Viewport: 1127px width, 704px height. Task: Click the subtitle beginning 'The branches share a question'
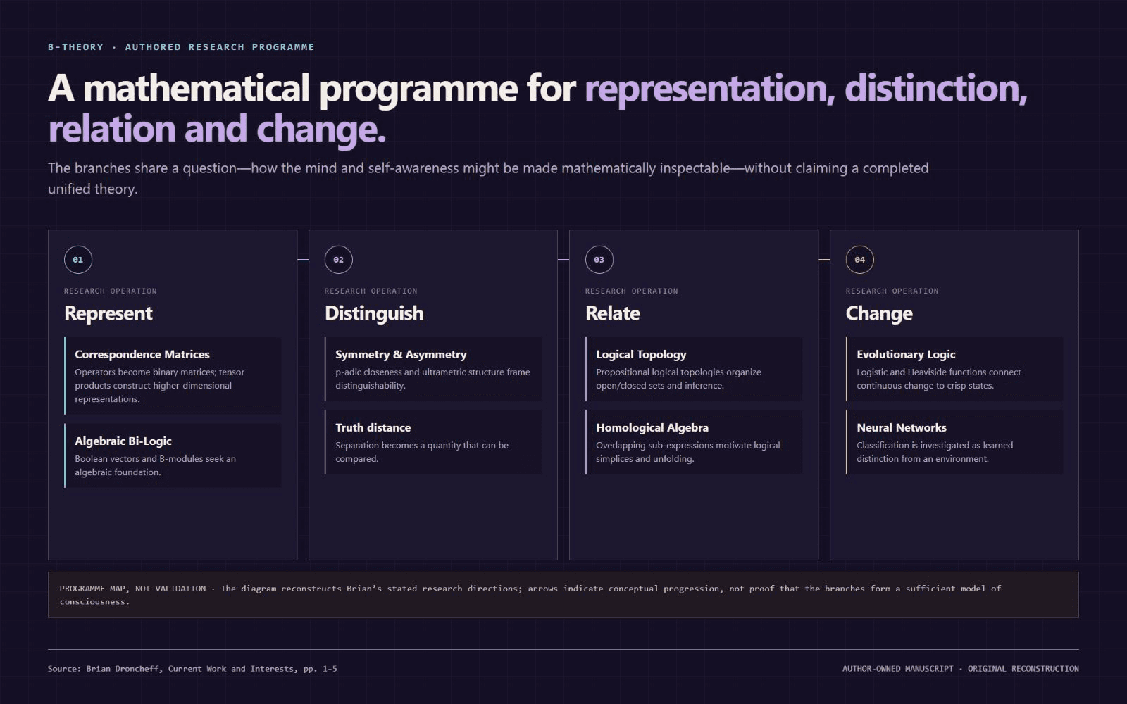[488, 178]
